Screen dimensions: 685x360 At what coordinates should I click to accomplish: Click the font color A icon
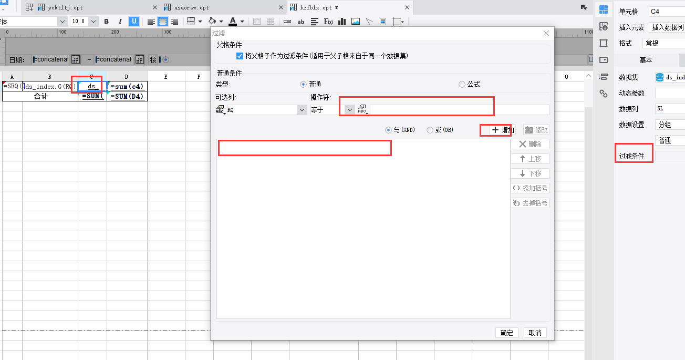[x=233, y=22]
